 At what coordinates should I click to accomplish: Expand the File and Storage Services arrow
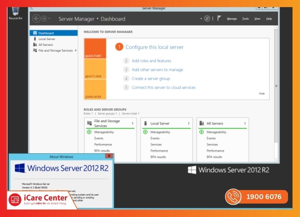coord(76,51)
